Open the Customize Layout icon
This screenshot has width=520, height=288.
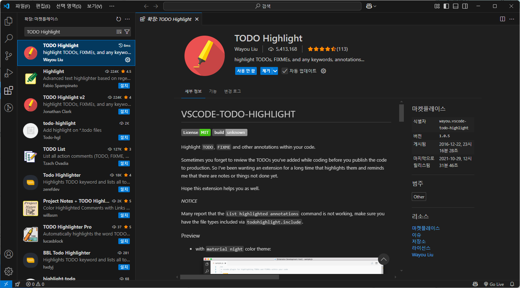[437, 6]
